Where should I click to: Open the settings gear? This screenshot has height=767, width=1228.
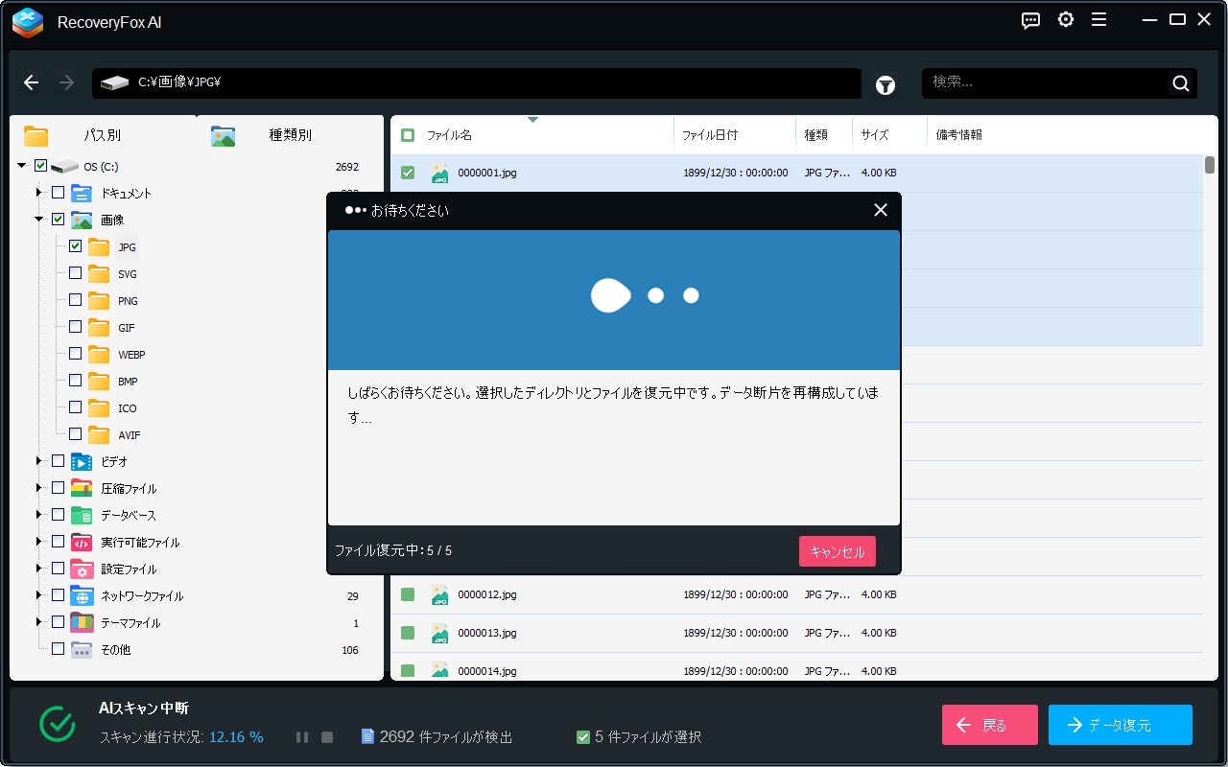[1065, 19]
